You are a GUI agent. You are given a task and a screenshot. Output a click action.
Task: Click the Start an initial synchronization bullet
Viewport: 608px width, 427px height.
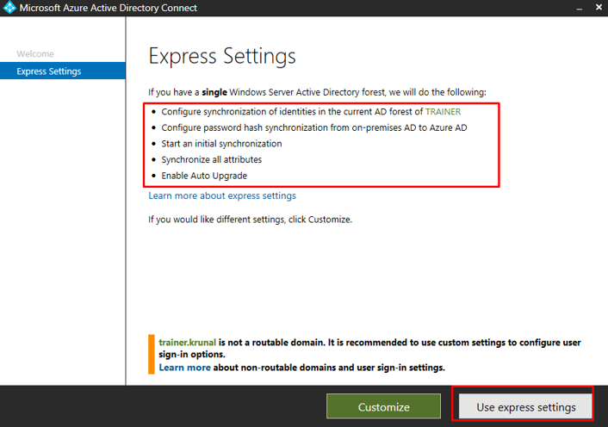221,144
